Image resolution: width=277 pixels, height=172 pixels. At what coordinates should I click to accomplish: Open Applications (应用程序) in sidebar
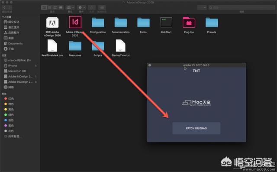coord(12,32)
